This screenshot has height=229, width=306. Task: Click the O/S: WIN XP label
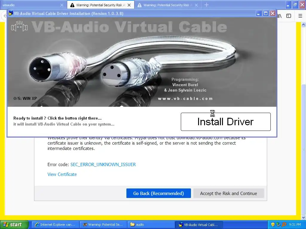25,98
